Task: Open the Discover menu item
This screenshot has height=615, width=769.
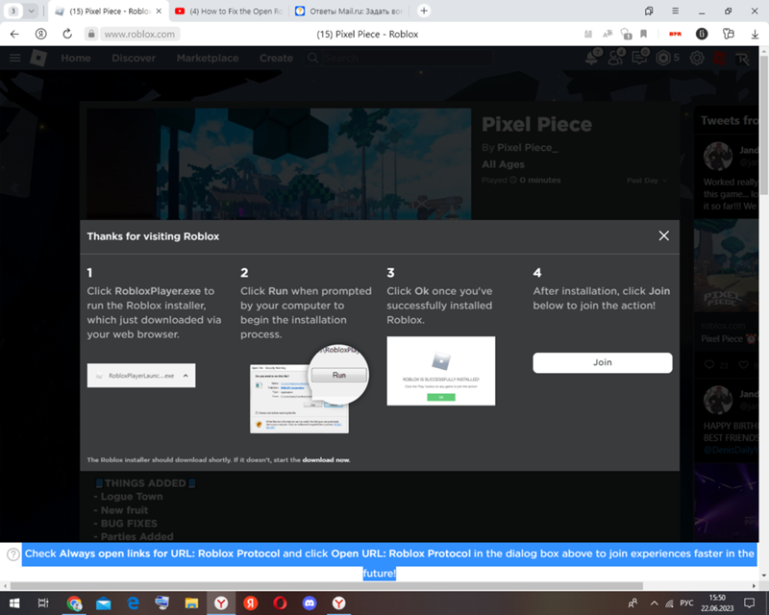Action: [134, 58]
